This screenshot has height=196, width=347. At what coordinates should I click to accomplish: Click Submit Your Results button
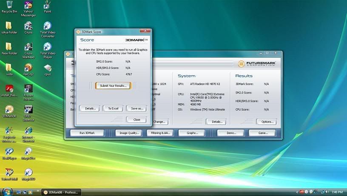(x=113, y=85)
